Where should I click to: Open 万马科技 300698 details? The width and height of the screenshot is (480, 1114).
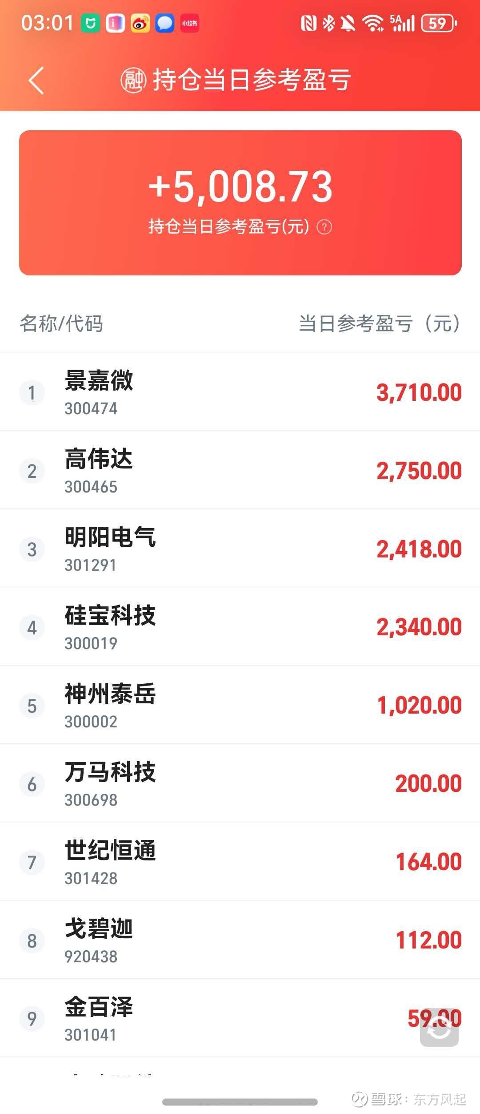coord(240,783)
